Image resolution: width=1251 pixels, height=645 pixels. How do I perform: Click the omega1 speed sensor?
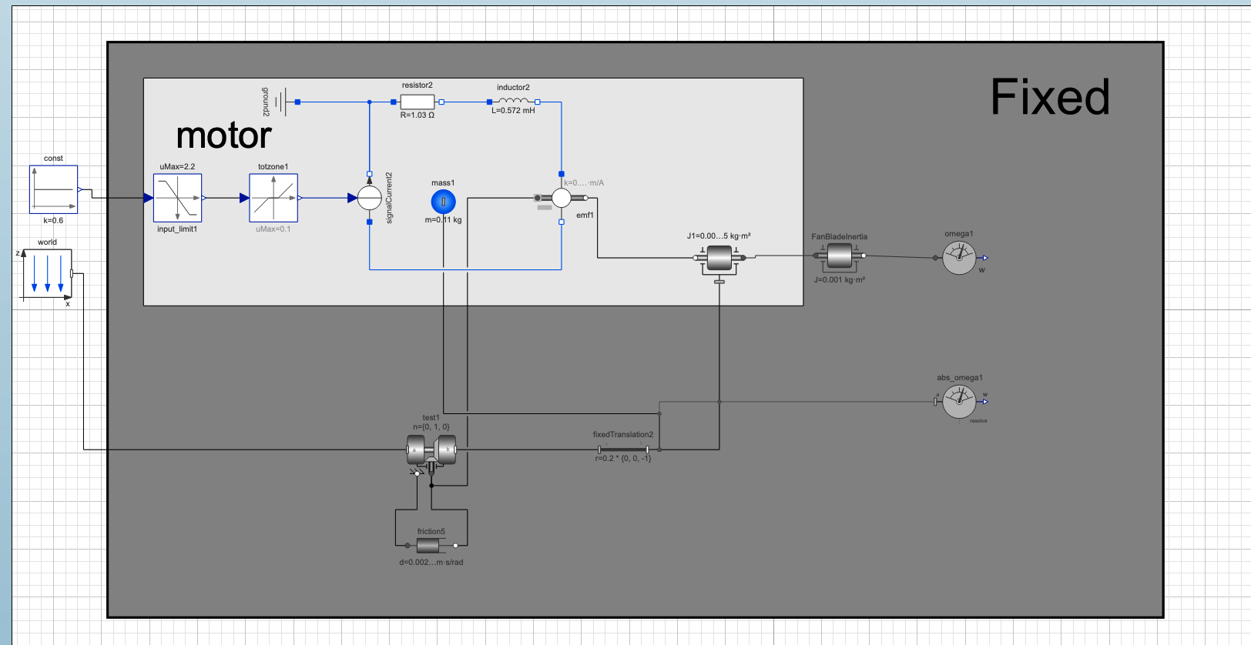click(959, 257)
